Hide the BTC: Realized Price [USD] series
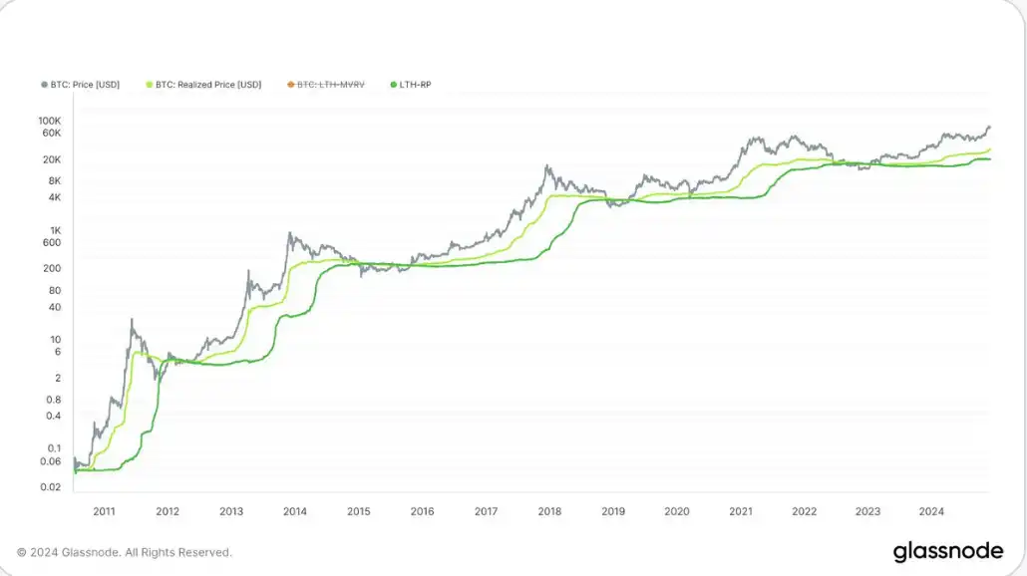This screenshot has width=1027, height=576. 208,85
